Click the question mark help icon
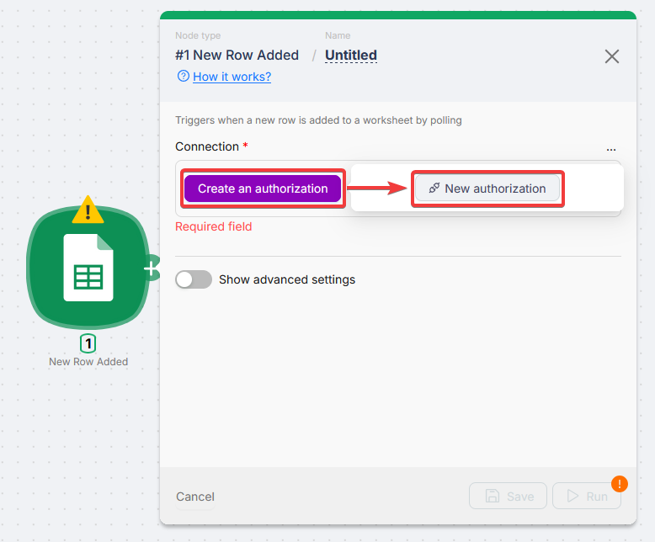655x542 pixels. tap(183, 77)
